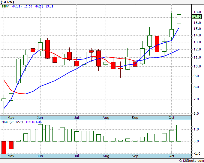Click the MACD:1.36 value label
This screenshot has height=163, width=204.
34,122
